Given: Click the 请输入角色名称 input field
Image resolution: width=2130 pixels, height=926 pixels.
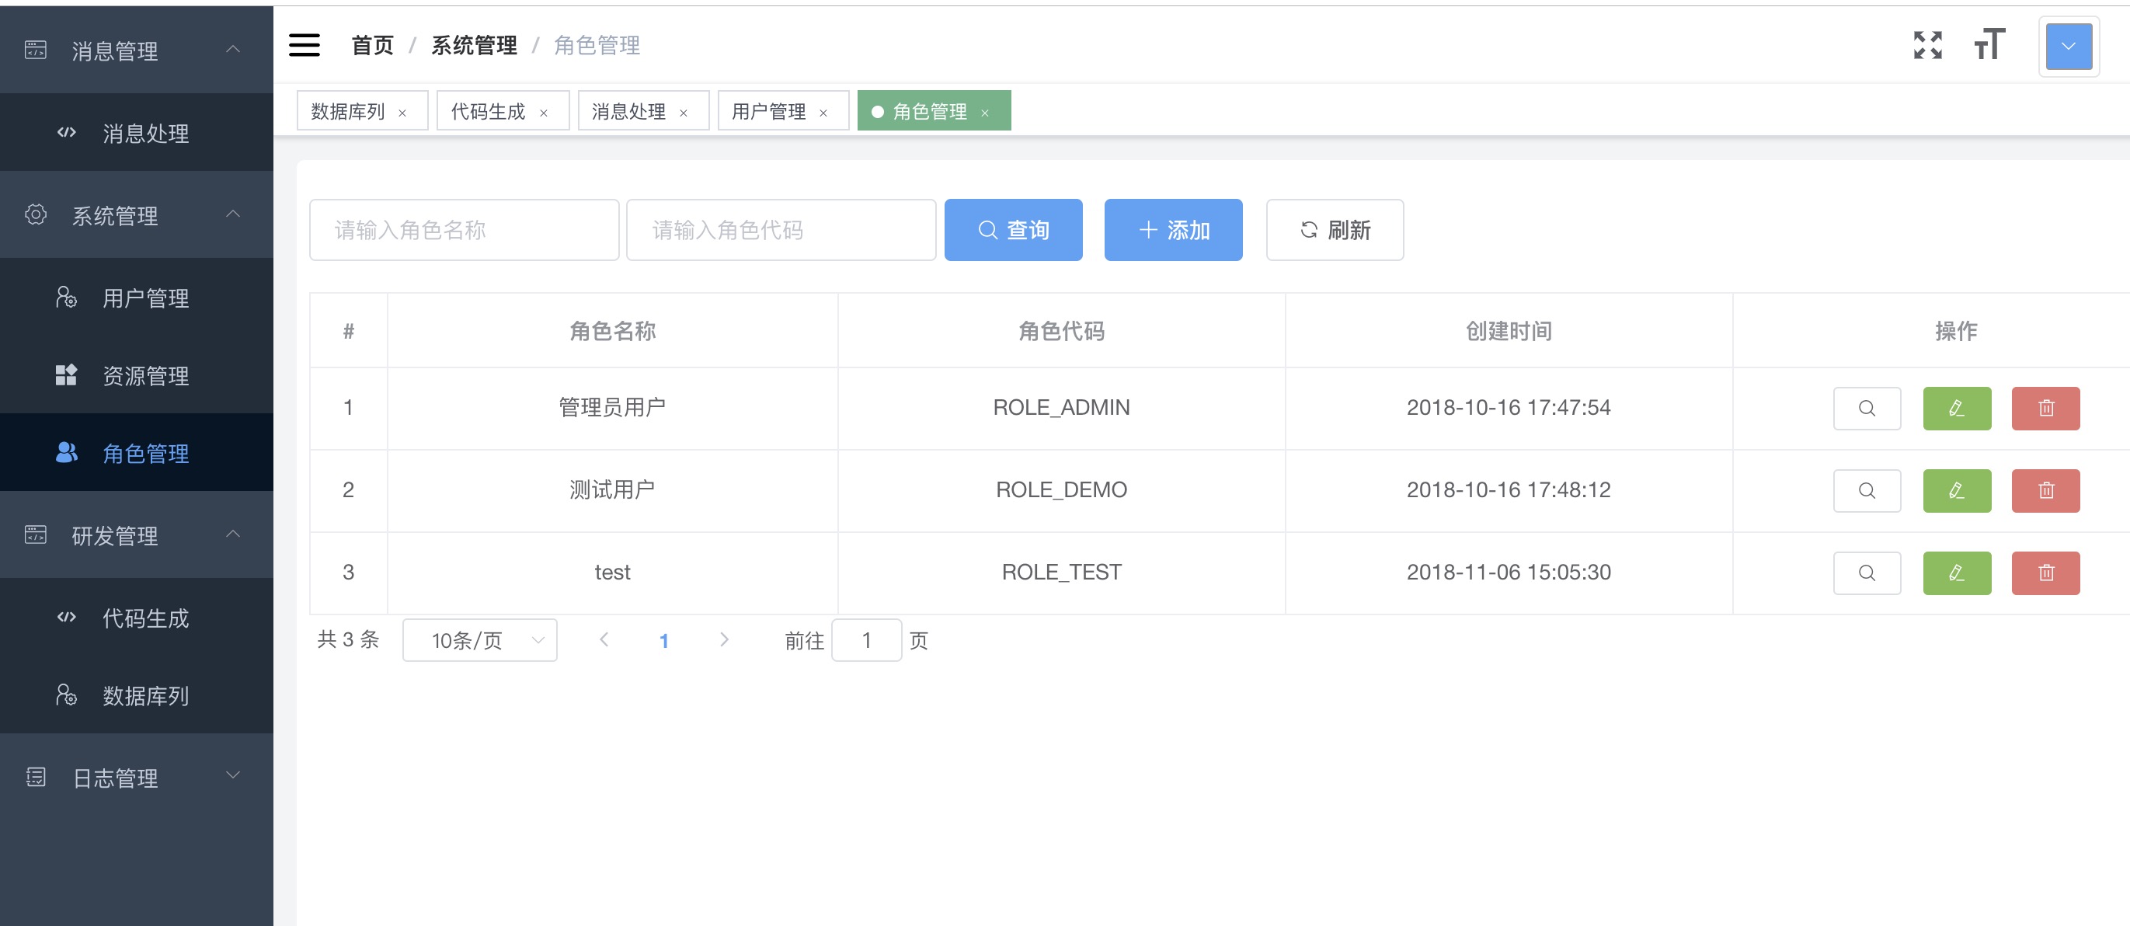Looking at the screenshot, I should click(x=464, y=230).
